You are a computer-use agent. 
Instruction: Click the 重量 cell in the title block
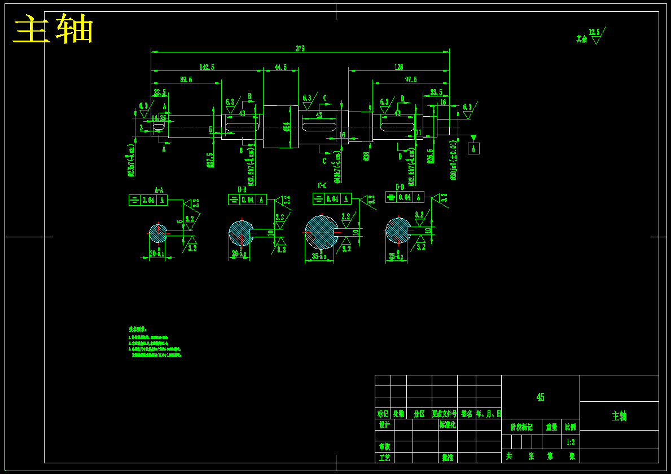tap(551, 427)
